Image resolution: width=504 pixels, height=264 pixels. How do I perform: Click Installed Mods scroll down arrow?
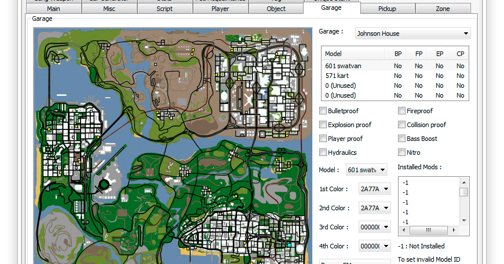464,221
